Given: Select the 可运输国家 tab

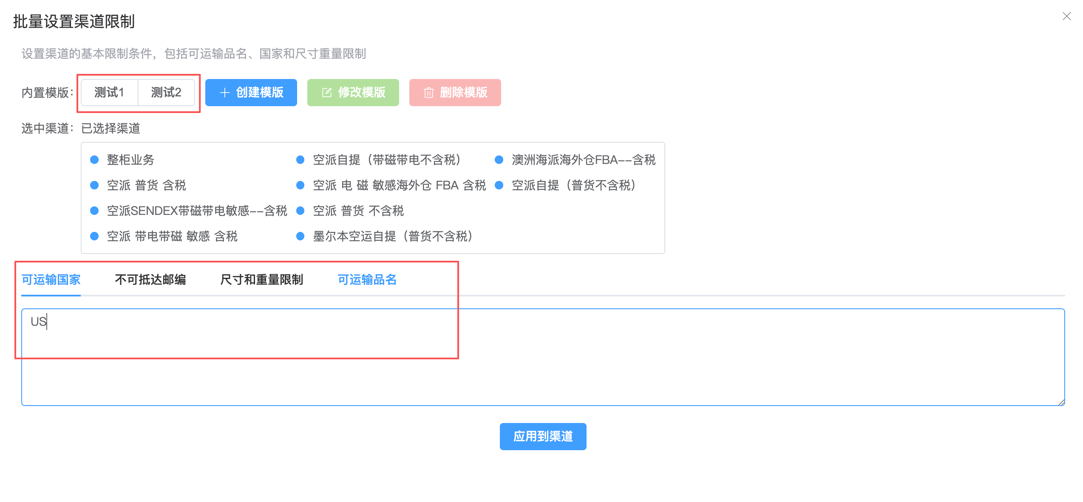Looking at the screenshot, I should (51, 279).
